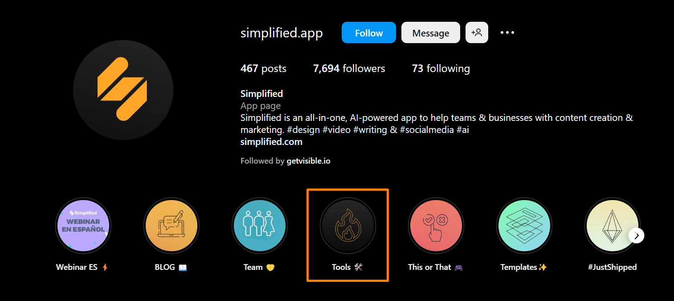Click the Message button
Screen dimensions: 674x301
point(430,32)
